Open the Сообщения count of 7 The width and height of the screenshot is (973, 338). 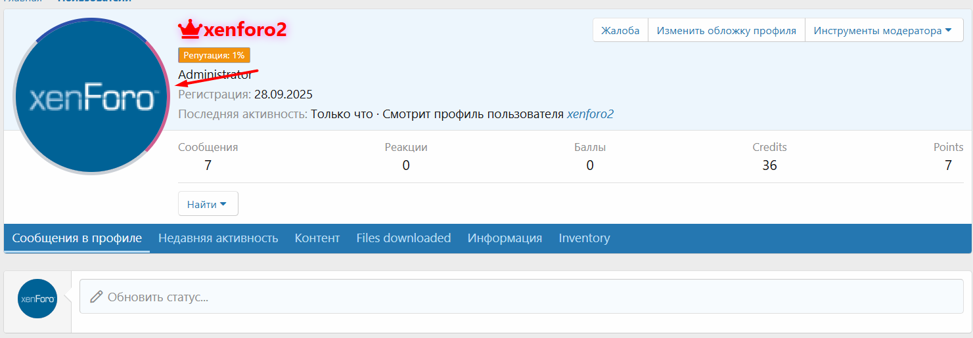point(208,165)
